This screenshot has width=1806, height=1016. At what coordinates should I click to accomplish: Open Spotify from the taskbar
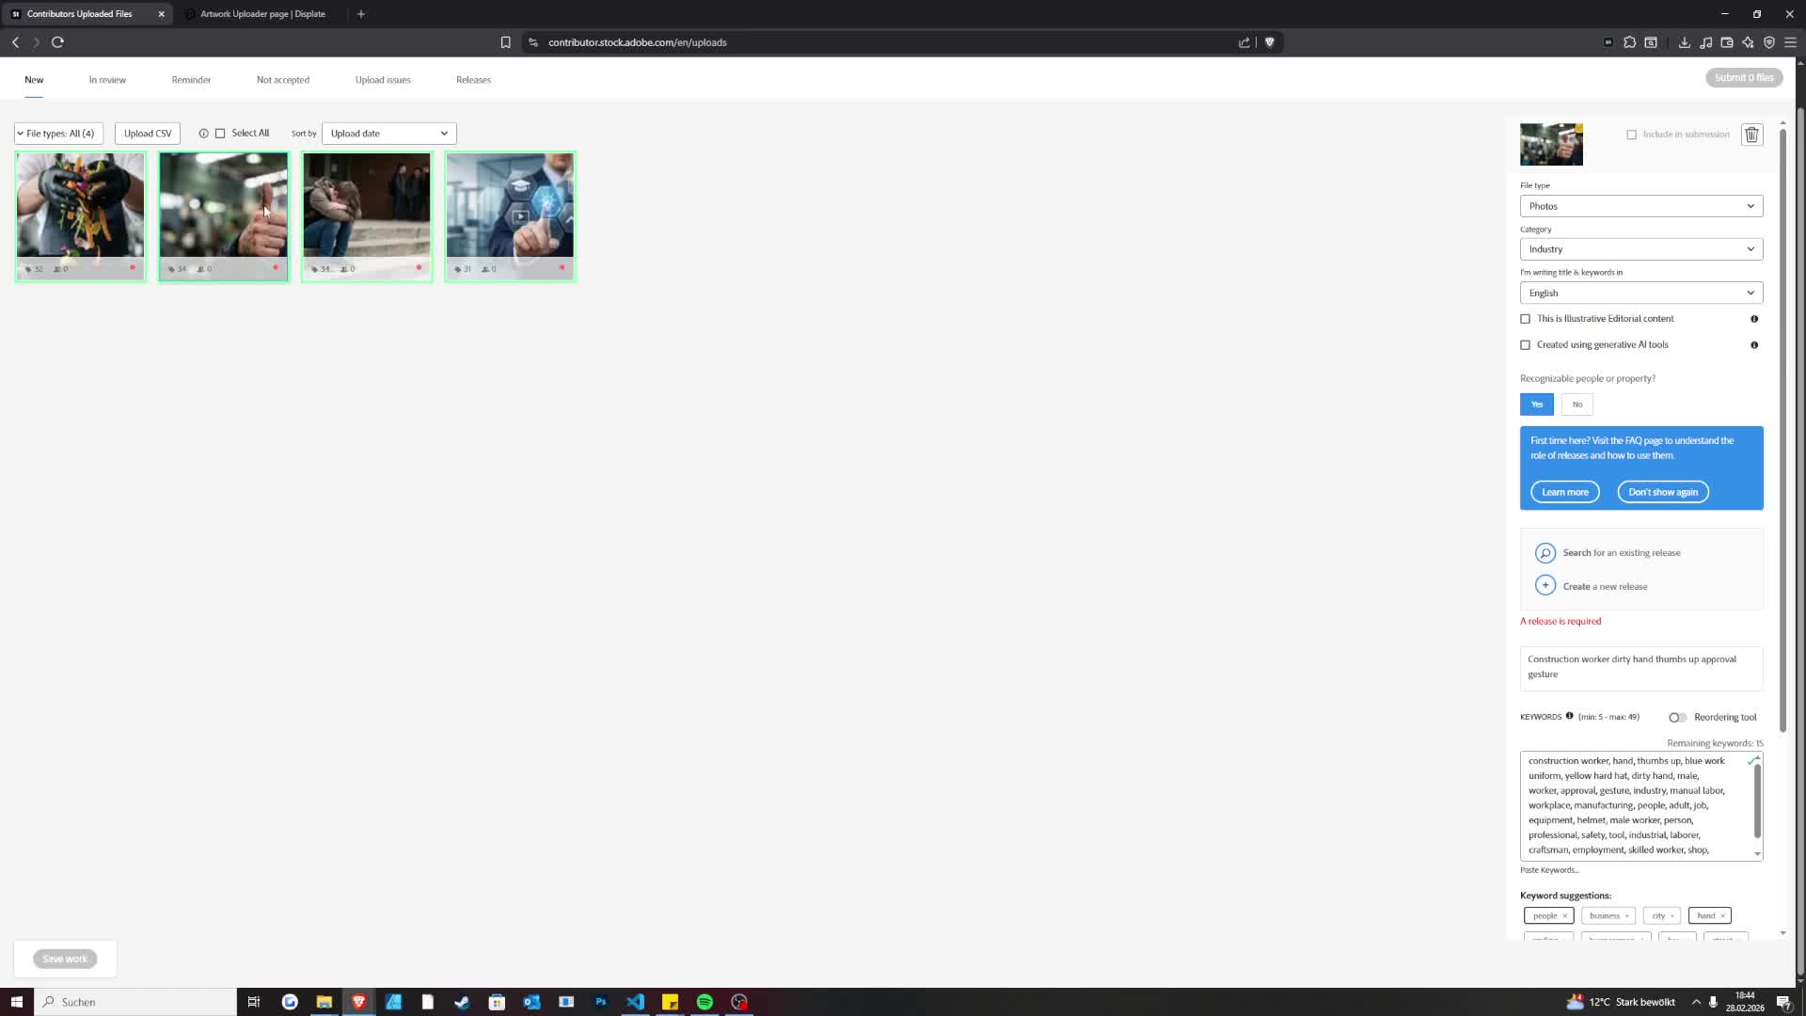[x=705, y=1002]
